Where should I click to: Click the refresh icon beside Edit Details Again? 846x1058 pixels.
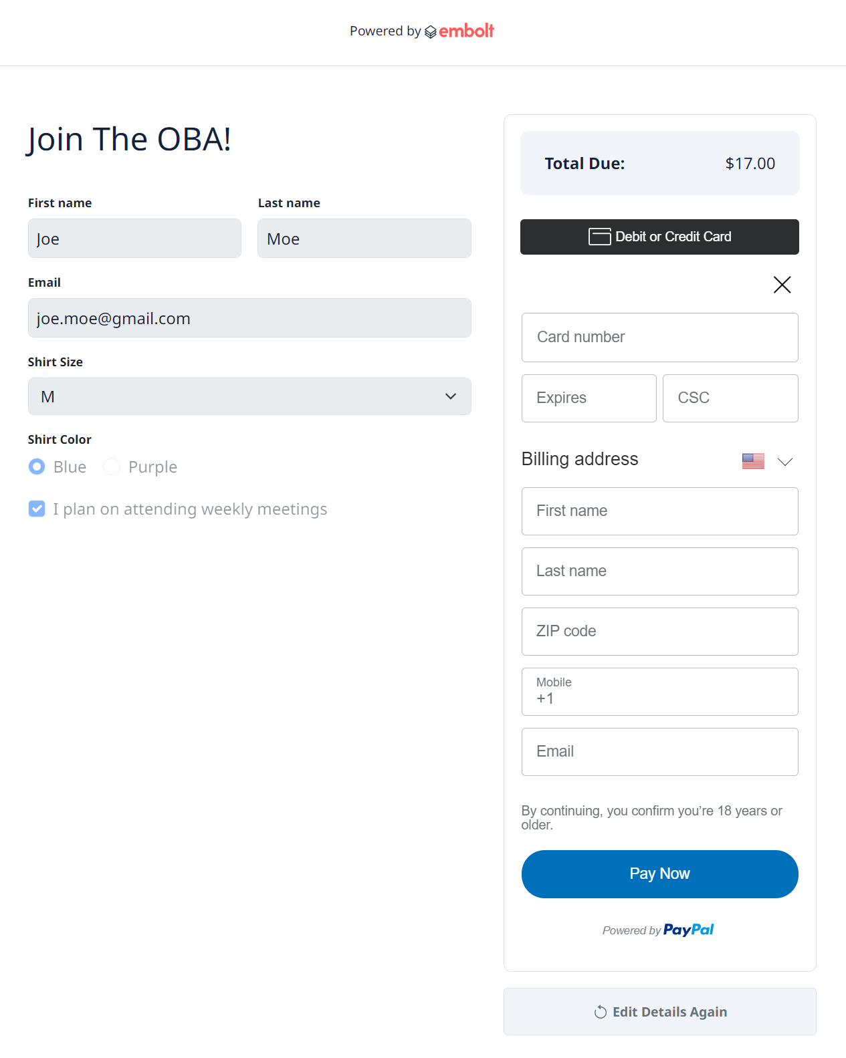point(600,1012)
